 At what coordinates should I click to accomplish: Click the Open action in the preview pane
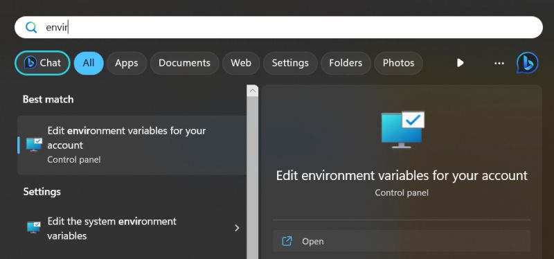pyautogui.click(x=402, y=241)
